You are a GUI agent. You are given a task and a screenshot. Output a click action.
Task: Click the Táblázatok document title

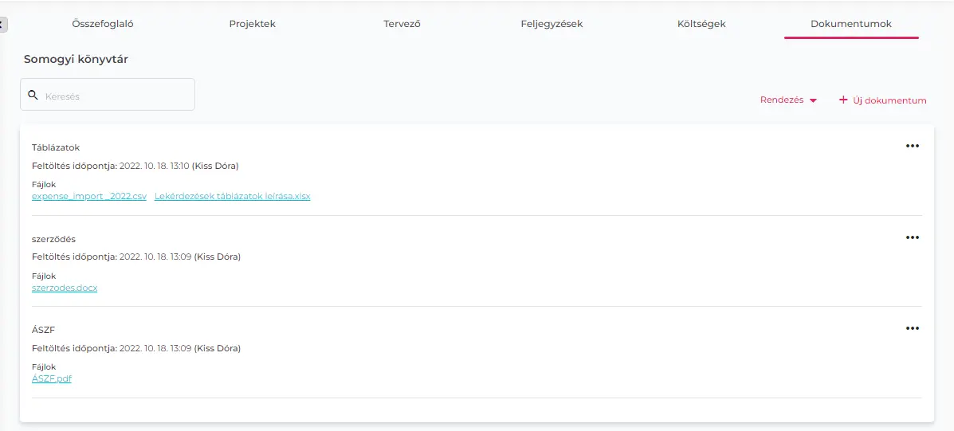pyautogui.click(x=56, y=147)
